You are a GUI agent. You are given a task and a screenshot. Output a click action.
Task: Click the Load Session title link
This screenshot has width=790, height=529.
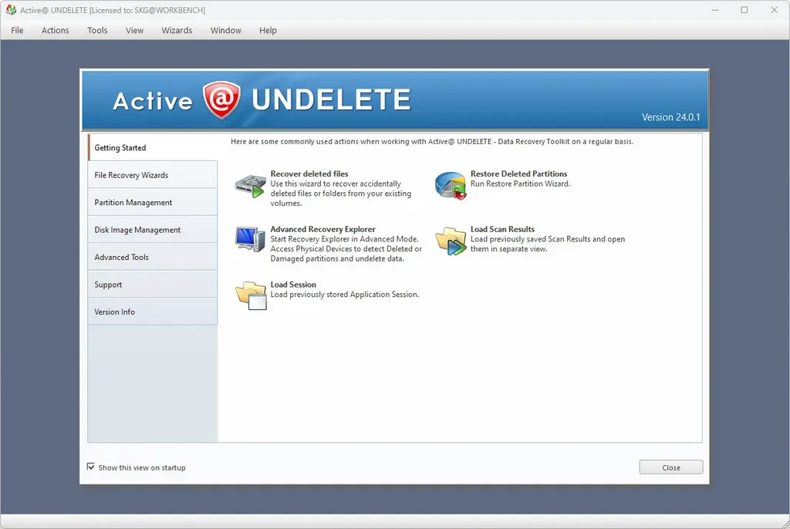point(293,285)
